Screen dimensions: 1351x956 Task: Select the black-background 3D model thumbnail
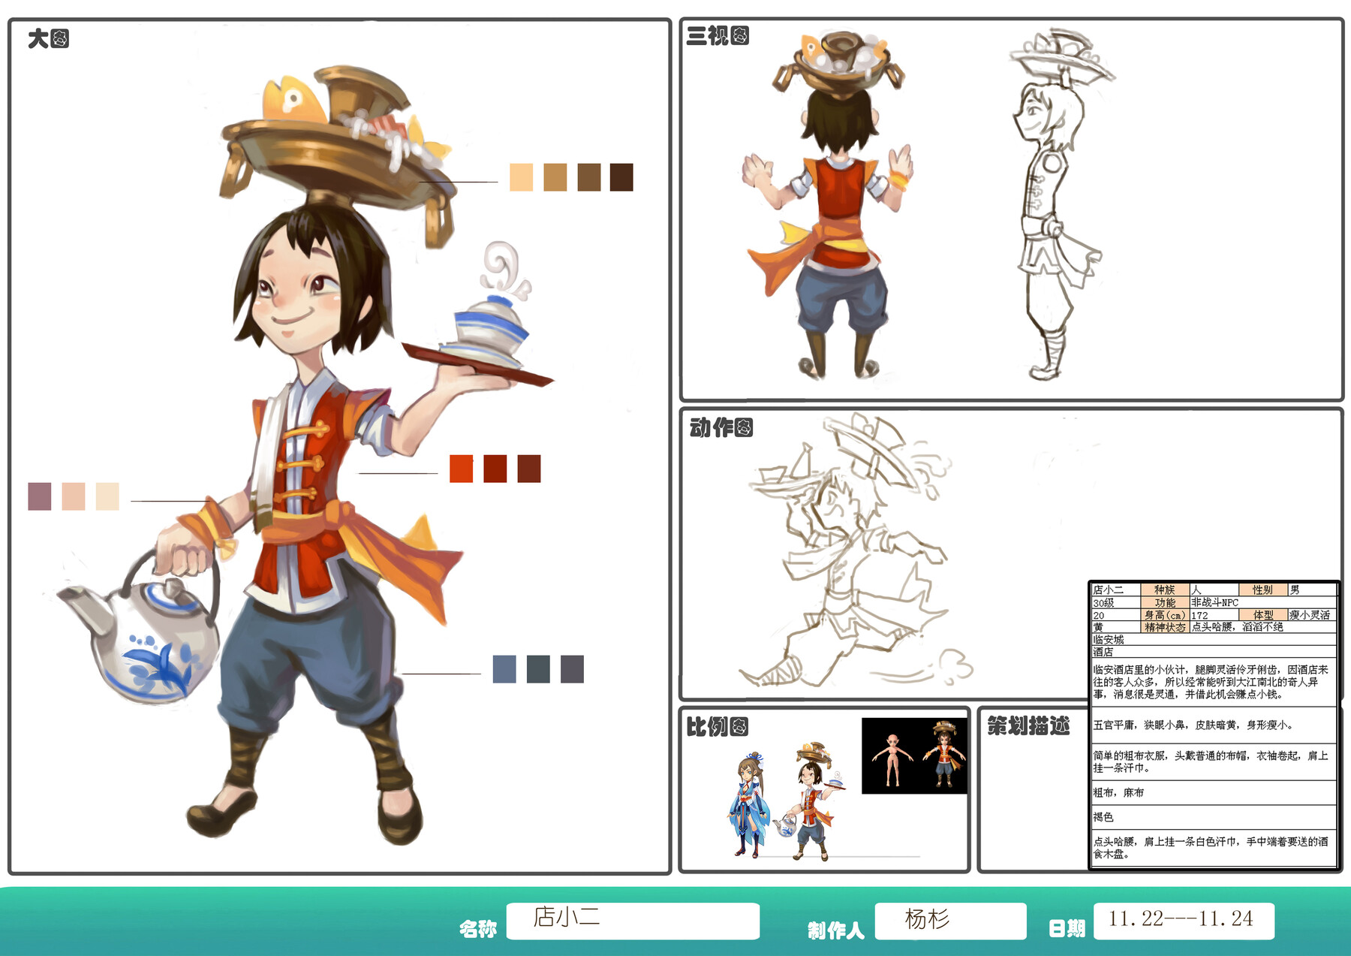[914, 755]
